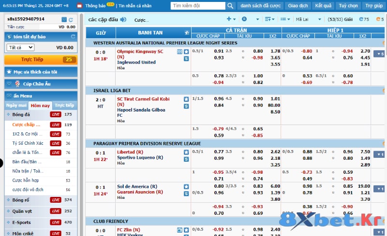Switch to the Ngày mai tab

[16, 105]
